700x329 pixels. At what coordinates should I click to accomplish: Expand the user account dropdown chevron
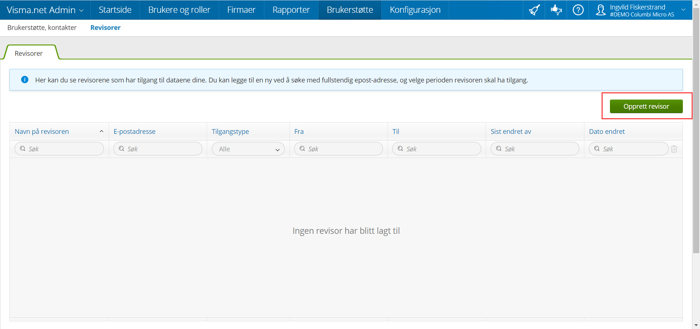pos(684,10)
